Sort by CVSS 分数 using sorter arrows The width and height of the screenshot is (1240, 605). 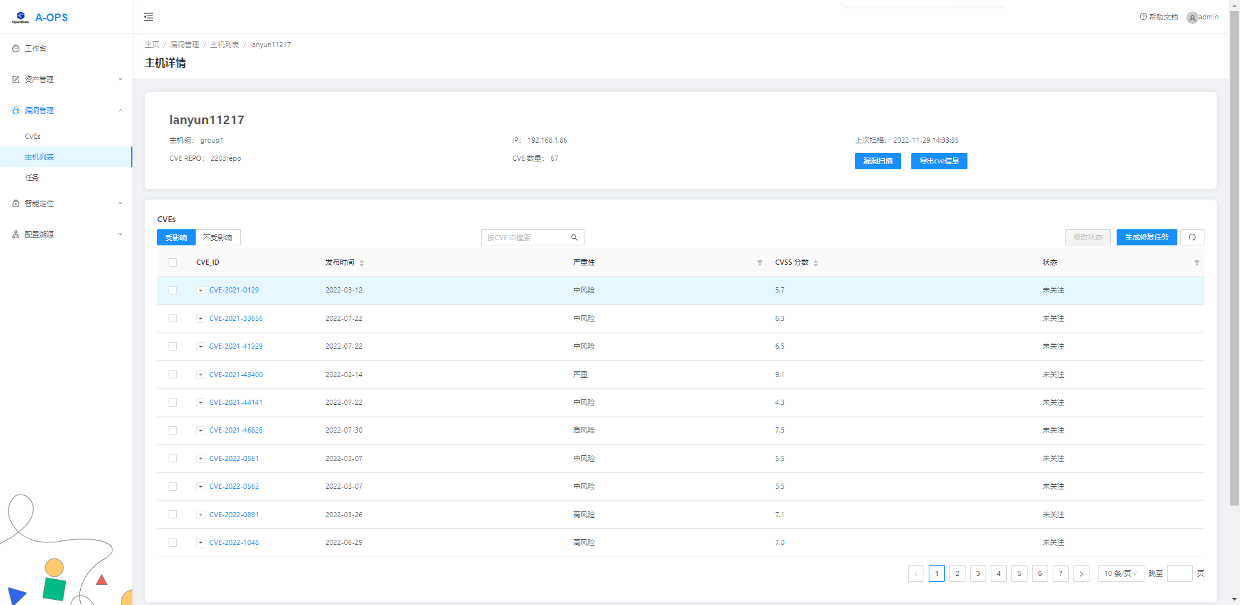point(816,263)
